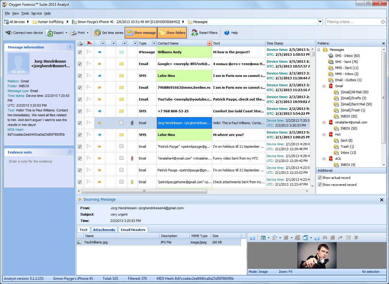Screen dimensions: 389x284
Task: Collapse the Message information panel
Action: (70, 47)
